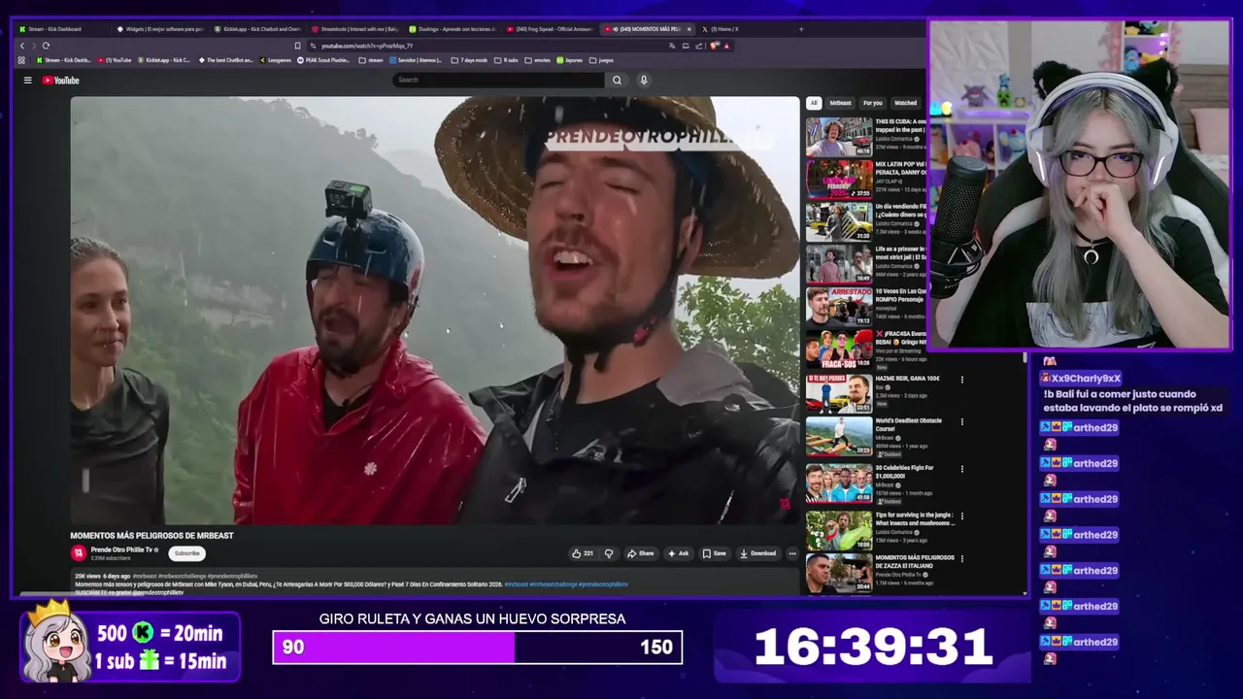Viewport: 1243px width, 699px height.
Task: Open options menu for 30 Celebrities Fight video
Action: 962,469
